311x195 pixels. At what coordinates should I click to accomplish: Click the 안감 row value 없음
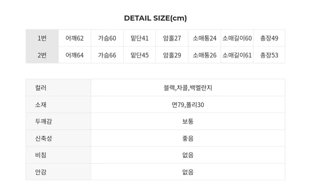coord(188,172)
